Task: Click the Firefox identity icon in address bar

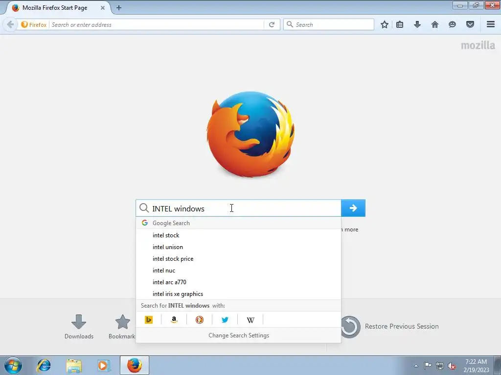Action: point(34,24)
